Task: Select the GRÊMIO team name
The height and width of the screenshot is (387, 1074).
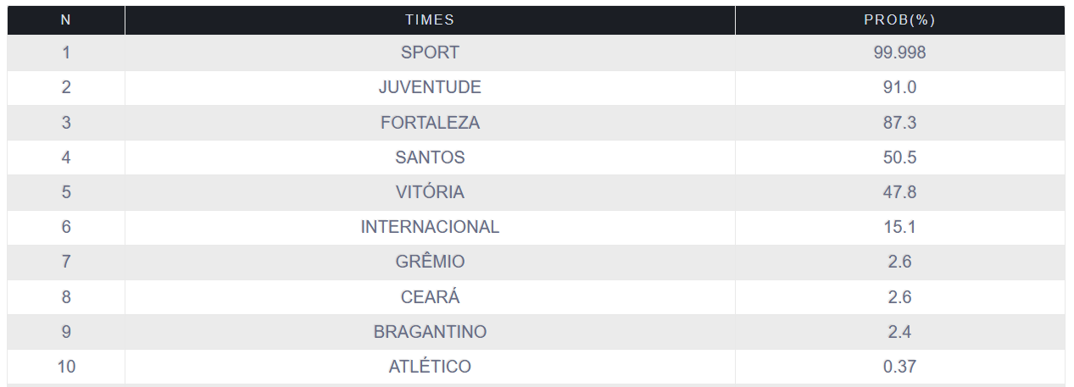Action: 430,262
